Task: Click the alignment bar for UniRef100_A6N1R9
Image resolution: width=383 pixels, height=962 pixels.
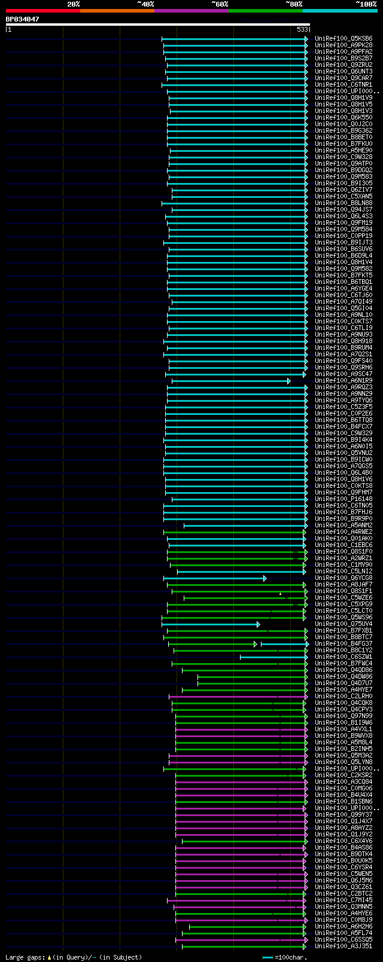Action: (x=231, y=381)
